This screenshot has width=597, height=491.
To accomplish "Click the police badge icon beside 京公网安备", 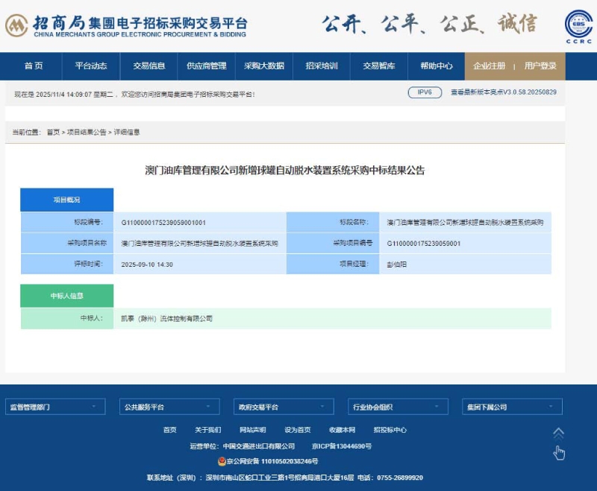I will point(222,462).
